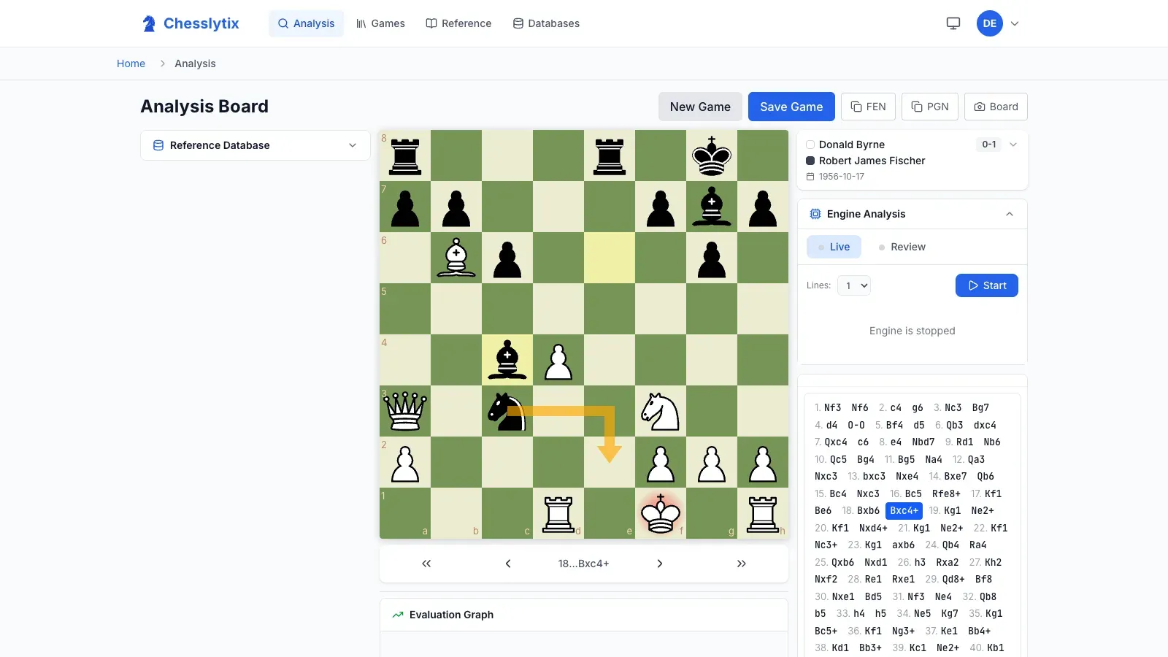The height and width of the screenshot is (657, 1168).
Task: Copy moves with PGN button
Action: [930, 107]
